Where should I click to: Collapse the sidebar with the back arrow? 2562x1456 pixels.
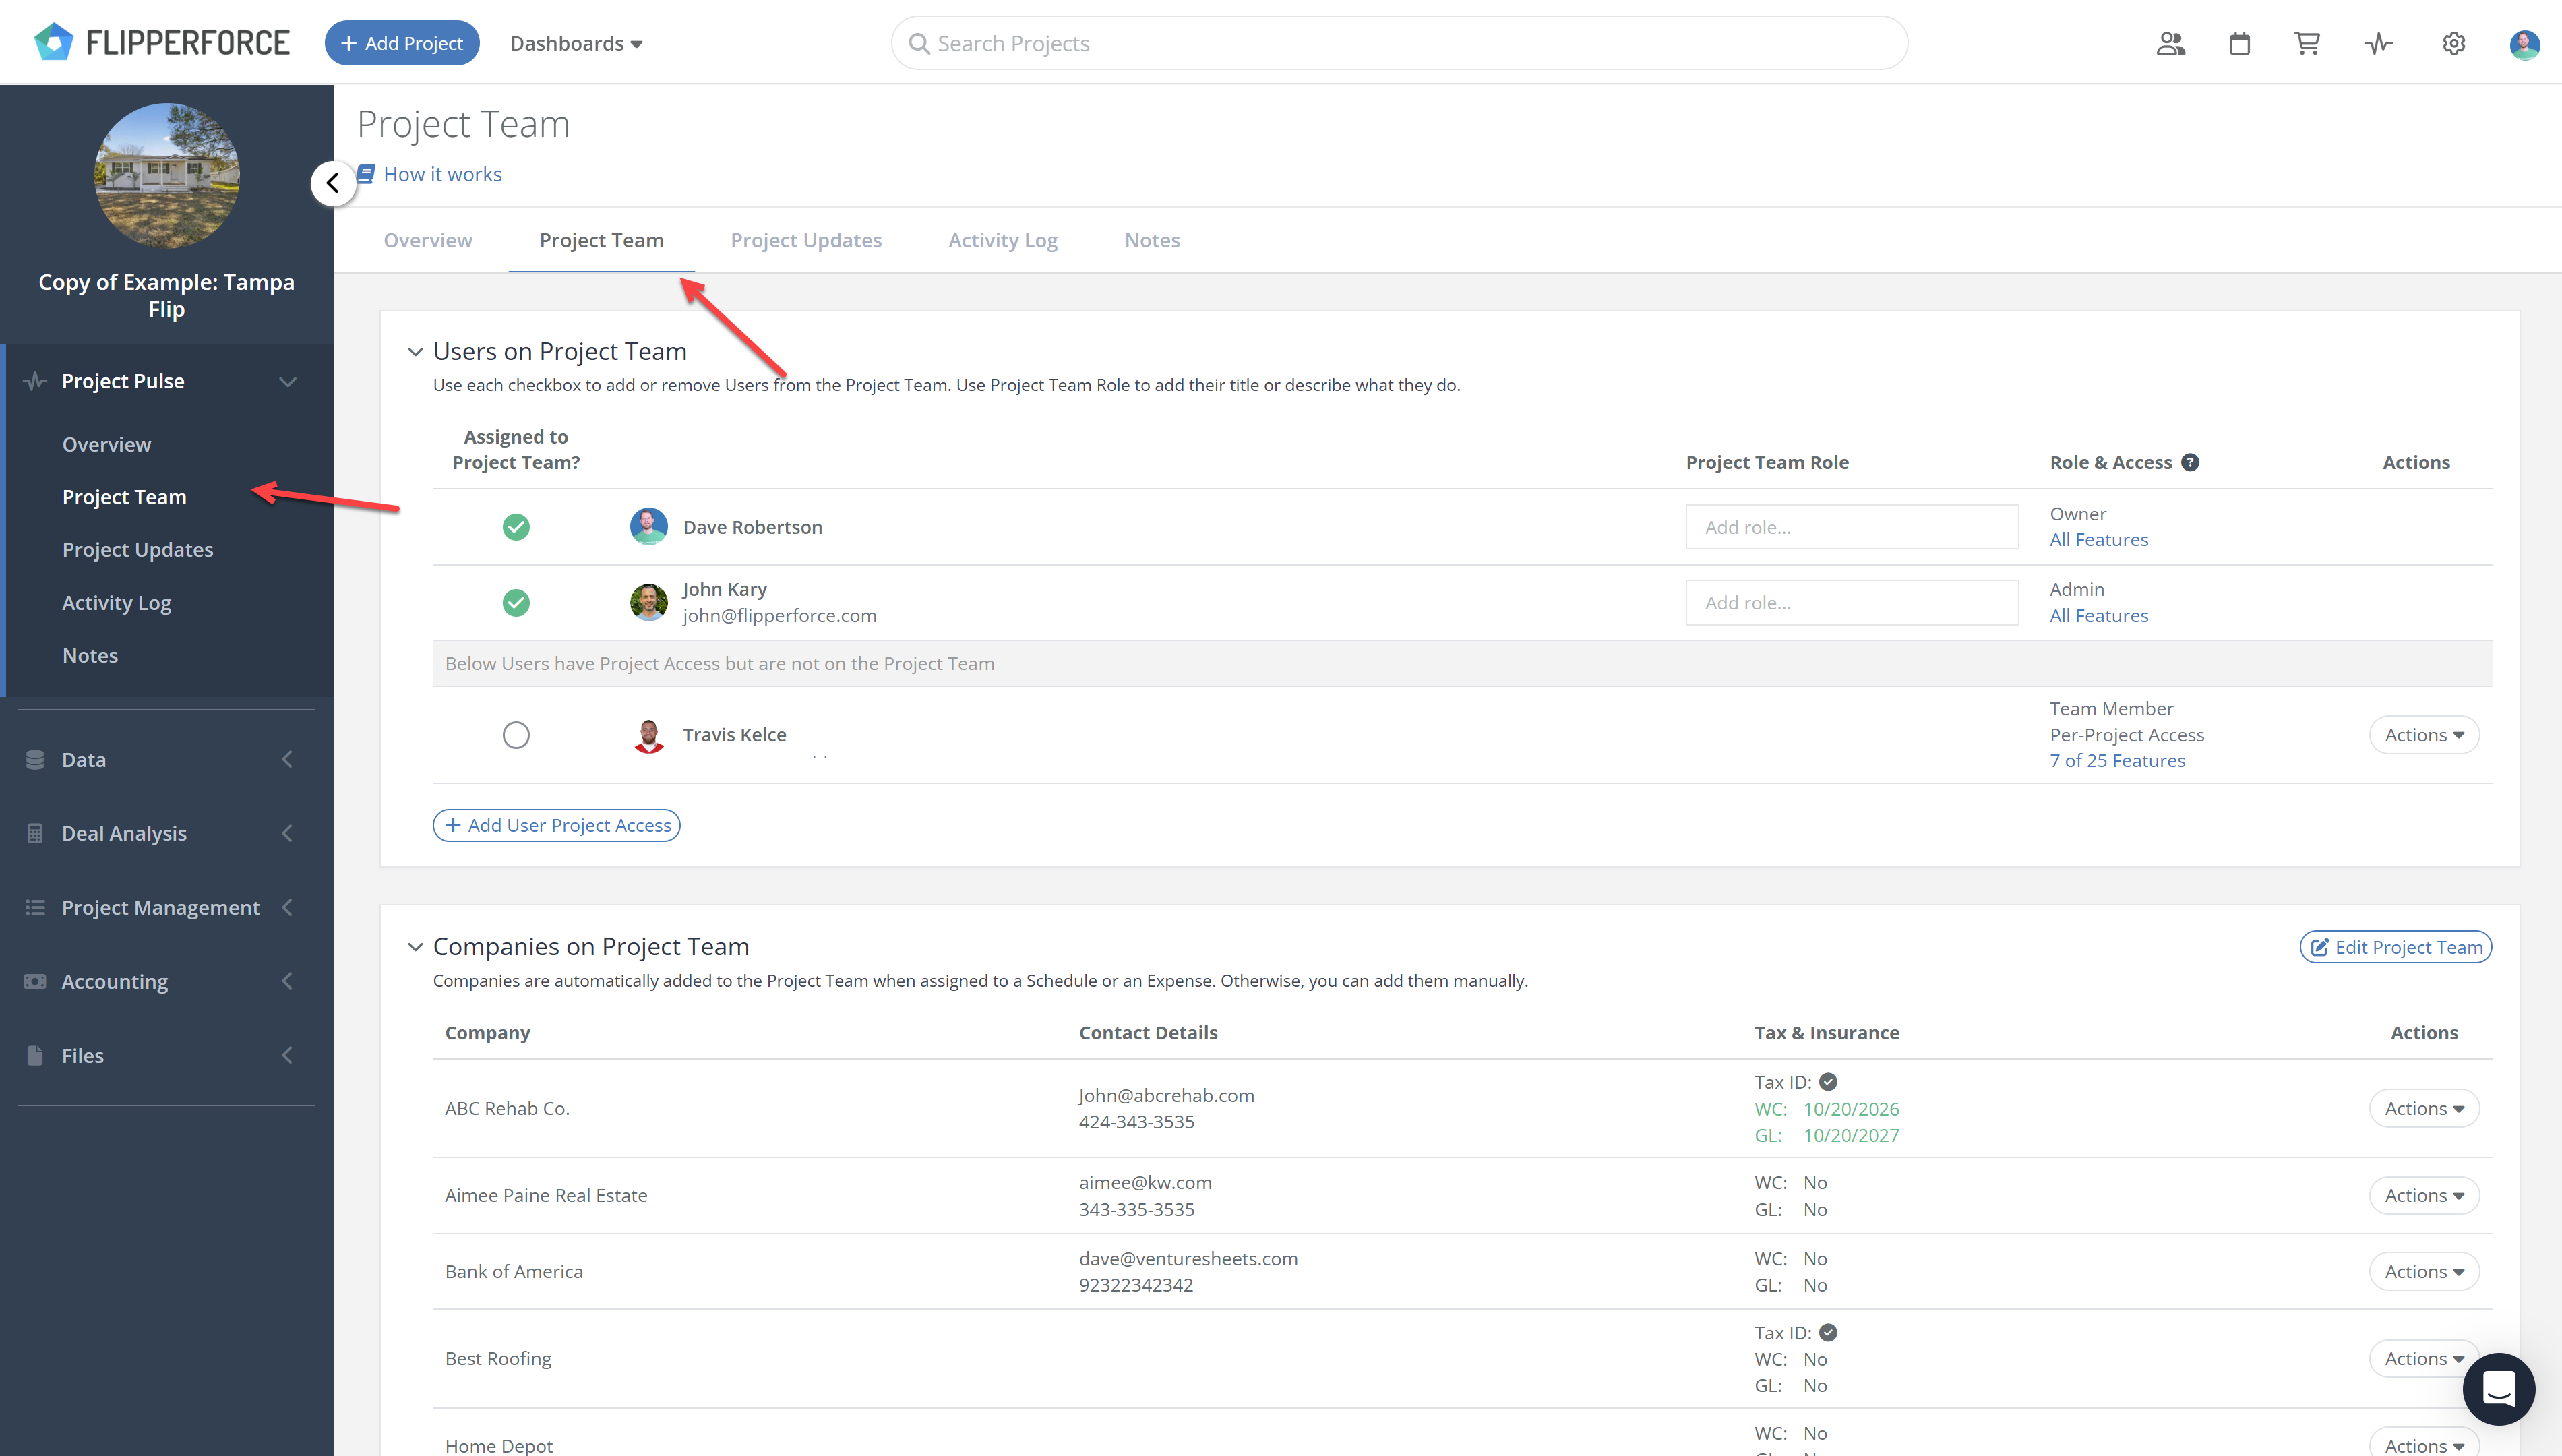[x=333, y=183]
